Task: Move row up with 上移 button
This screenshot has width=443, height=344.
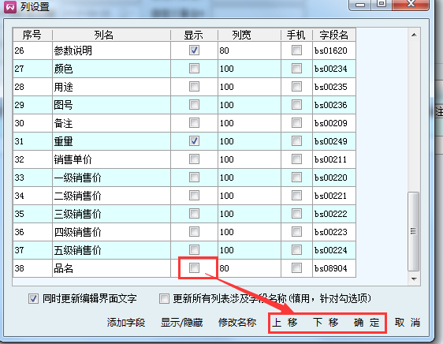Action: (285, 323)
